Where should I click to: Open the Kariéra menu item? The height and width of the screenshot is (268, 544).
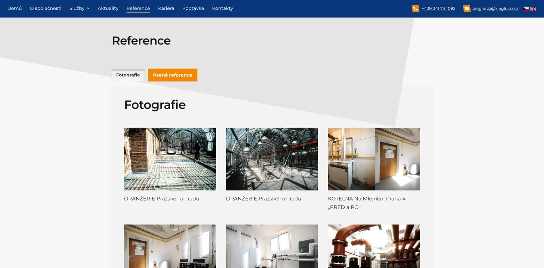[x=166, y=8]
